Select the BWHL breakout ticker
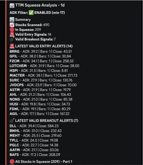The width and height of the screenshot is (143, 165). pyautogui.click(x=15, y=131)
